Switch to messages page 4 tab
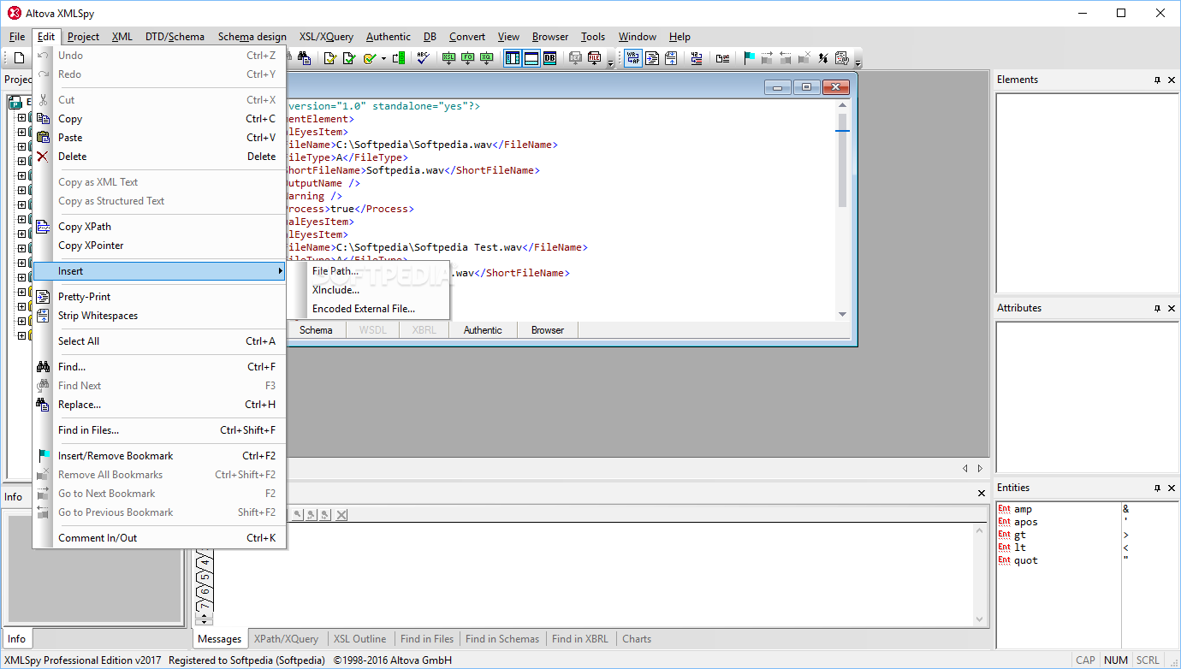 (x=204, y=562)
